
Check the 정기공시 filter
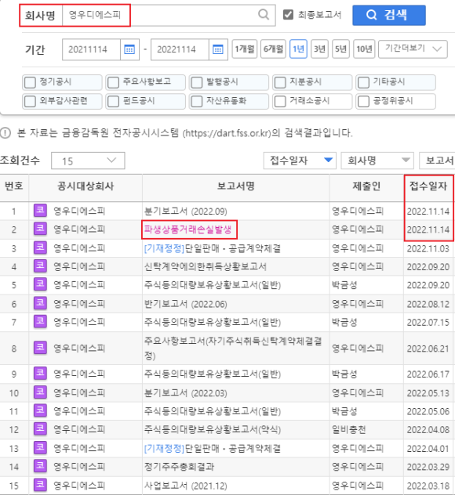[x=30, y=82]
